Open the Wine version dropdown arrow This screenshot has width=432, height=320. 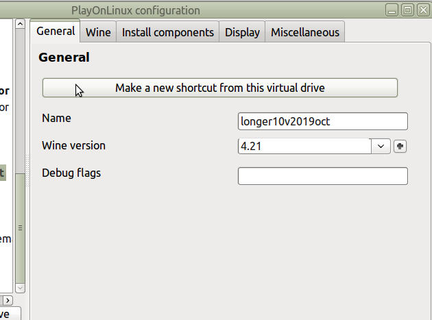[381, 146]
